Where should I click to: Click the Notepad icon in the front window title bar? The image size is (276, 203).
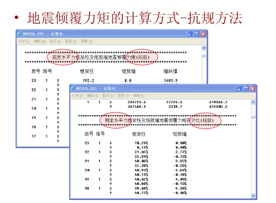pos(73,89)
